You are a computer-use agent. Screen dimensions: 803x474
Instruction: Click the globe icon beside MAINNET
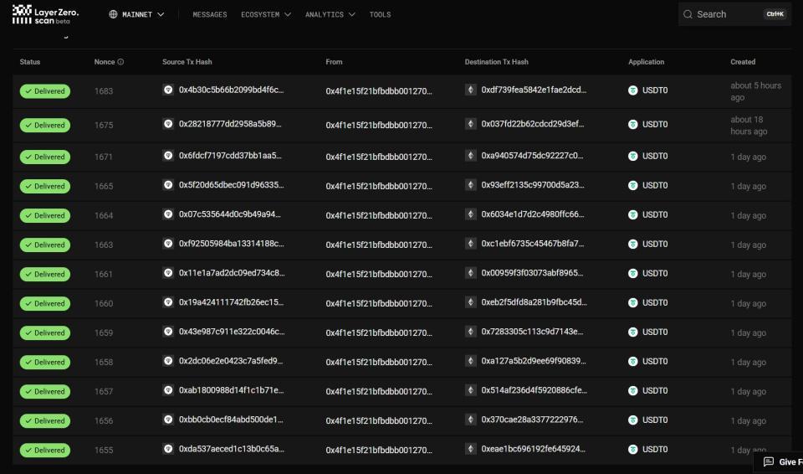point(113,14)
